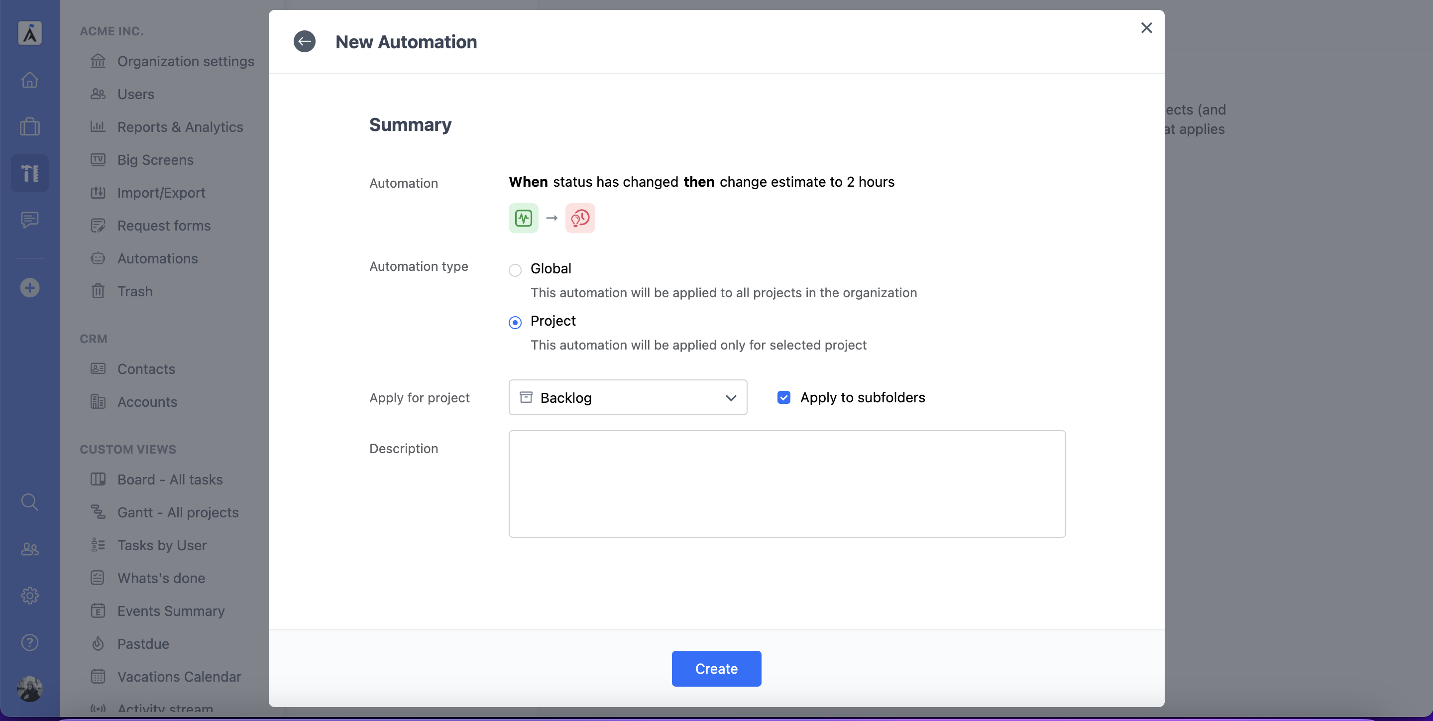Click the app logo in sidebar
This screenshot has width=1433, height=721.
[30, 33]
